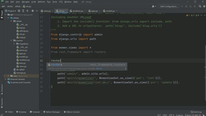
Task: Place the cursor at line 22 router text
Action: [x=56, y=61]
